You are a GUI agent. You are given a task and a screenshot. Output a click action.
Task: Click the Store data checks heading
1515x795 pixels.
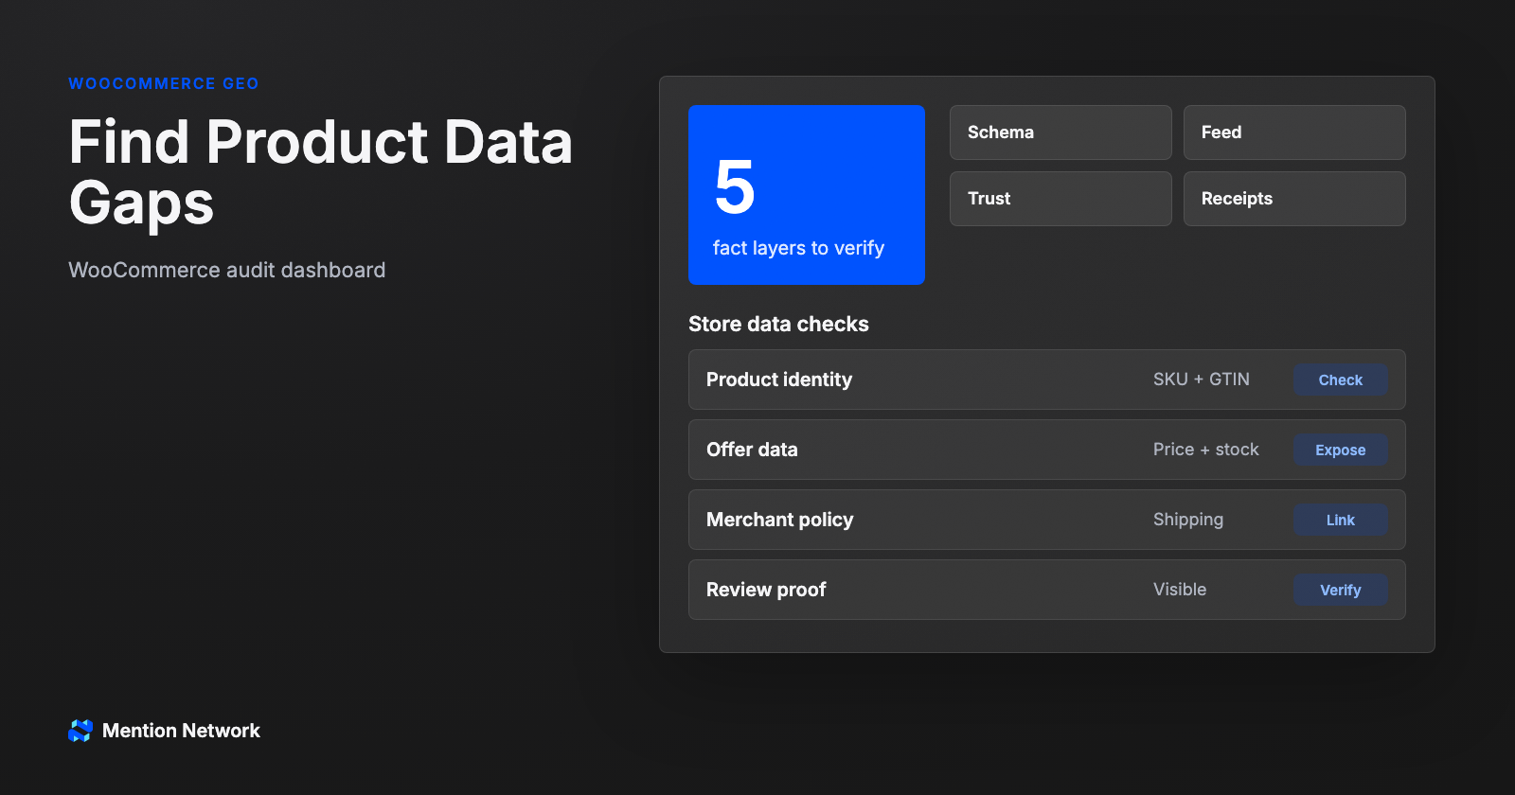[x=778, y=324]
